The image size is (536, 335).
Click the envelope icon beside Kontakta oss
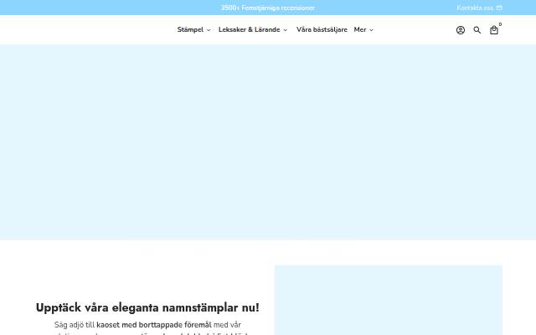click(499, 8)
